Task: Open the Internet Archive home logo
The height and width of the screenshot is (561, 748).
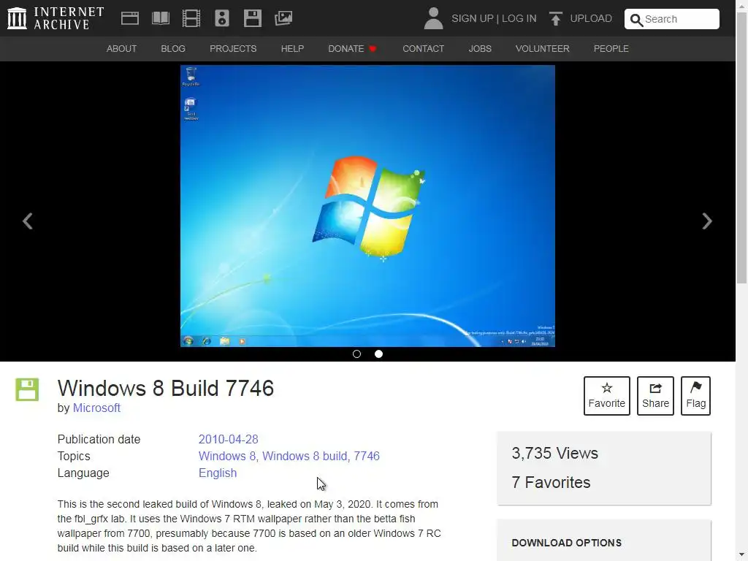Action: click(56, 18)
